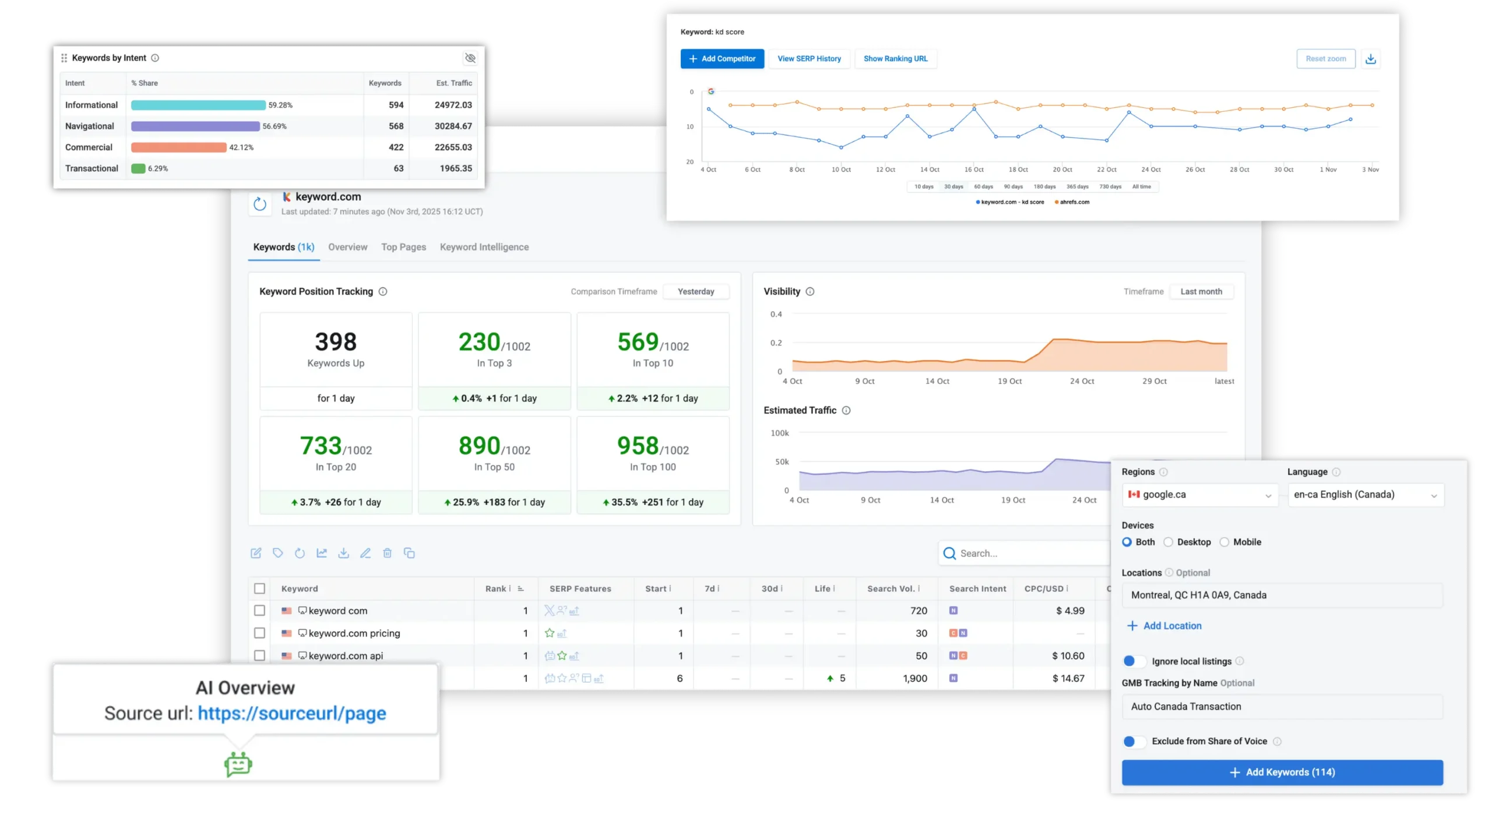
Task: Click the download icon in the toolbar row
Action: pos(344,553)
